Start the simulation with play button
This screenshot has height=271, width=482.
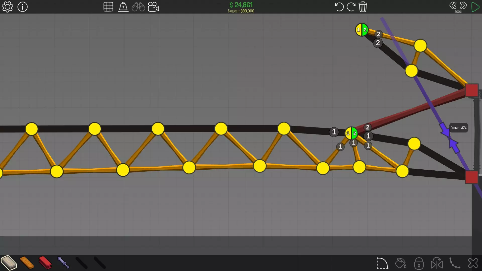(475, 7)
